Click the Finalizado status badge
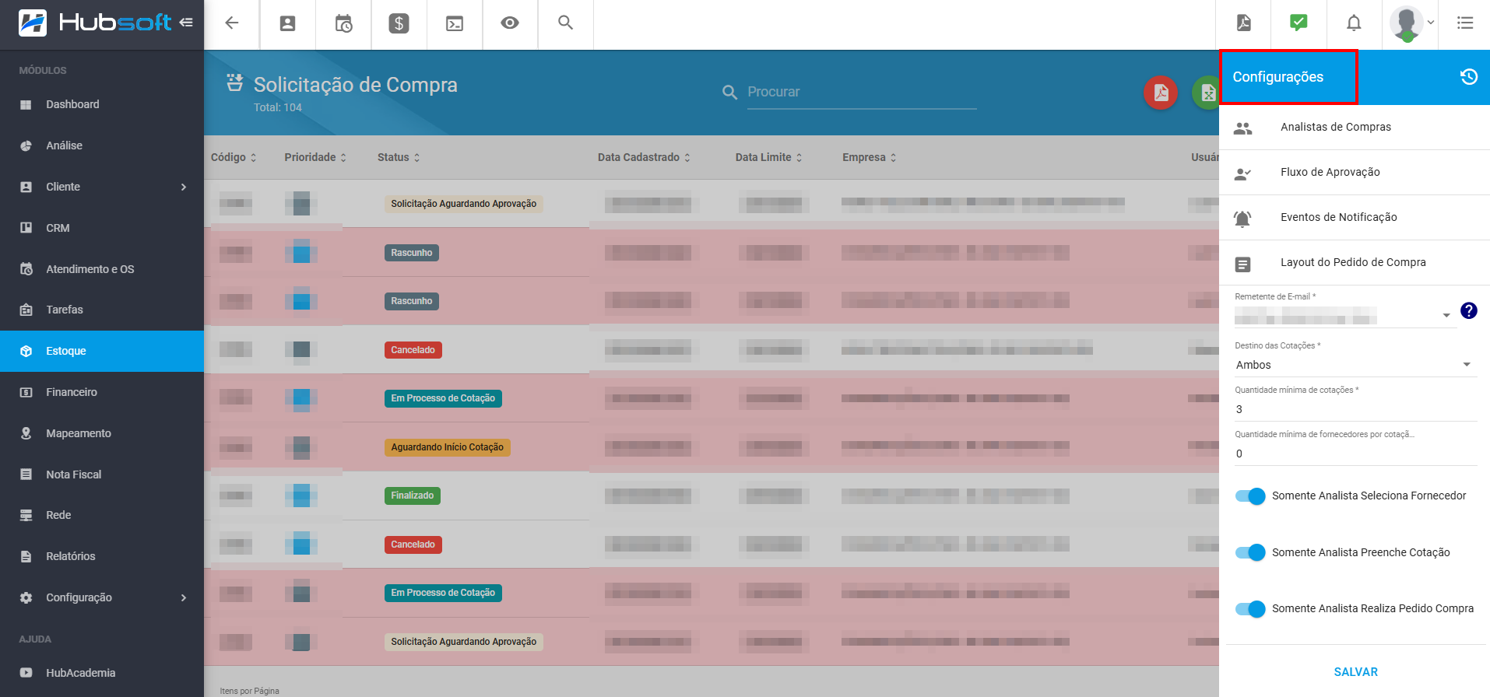 (x=413, y=496)
